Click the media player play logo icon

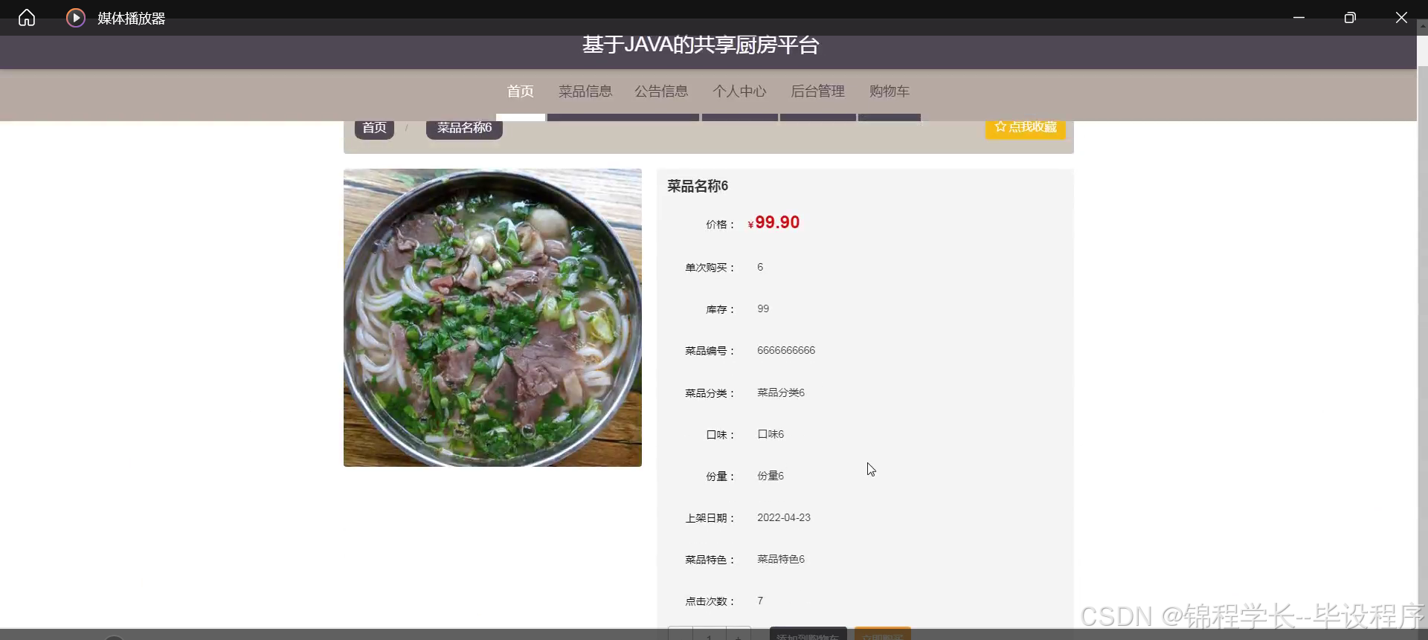[76, 17]
